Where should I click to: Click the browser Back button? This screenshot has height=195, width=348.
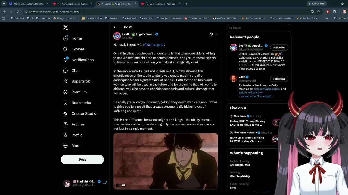pos(4,12)
